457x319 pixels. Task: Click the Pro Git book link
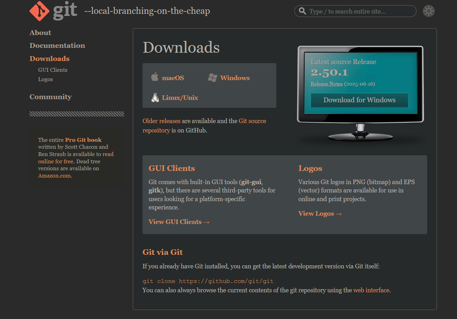click(x=83, y=140)
